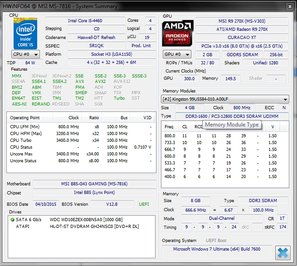Click the memory clock 666.6 MHz field

point(195,210)
